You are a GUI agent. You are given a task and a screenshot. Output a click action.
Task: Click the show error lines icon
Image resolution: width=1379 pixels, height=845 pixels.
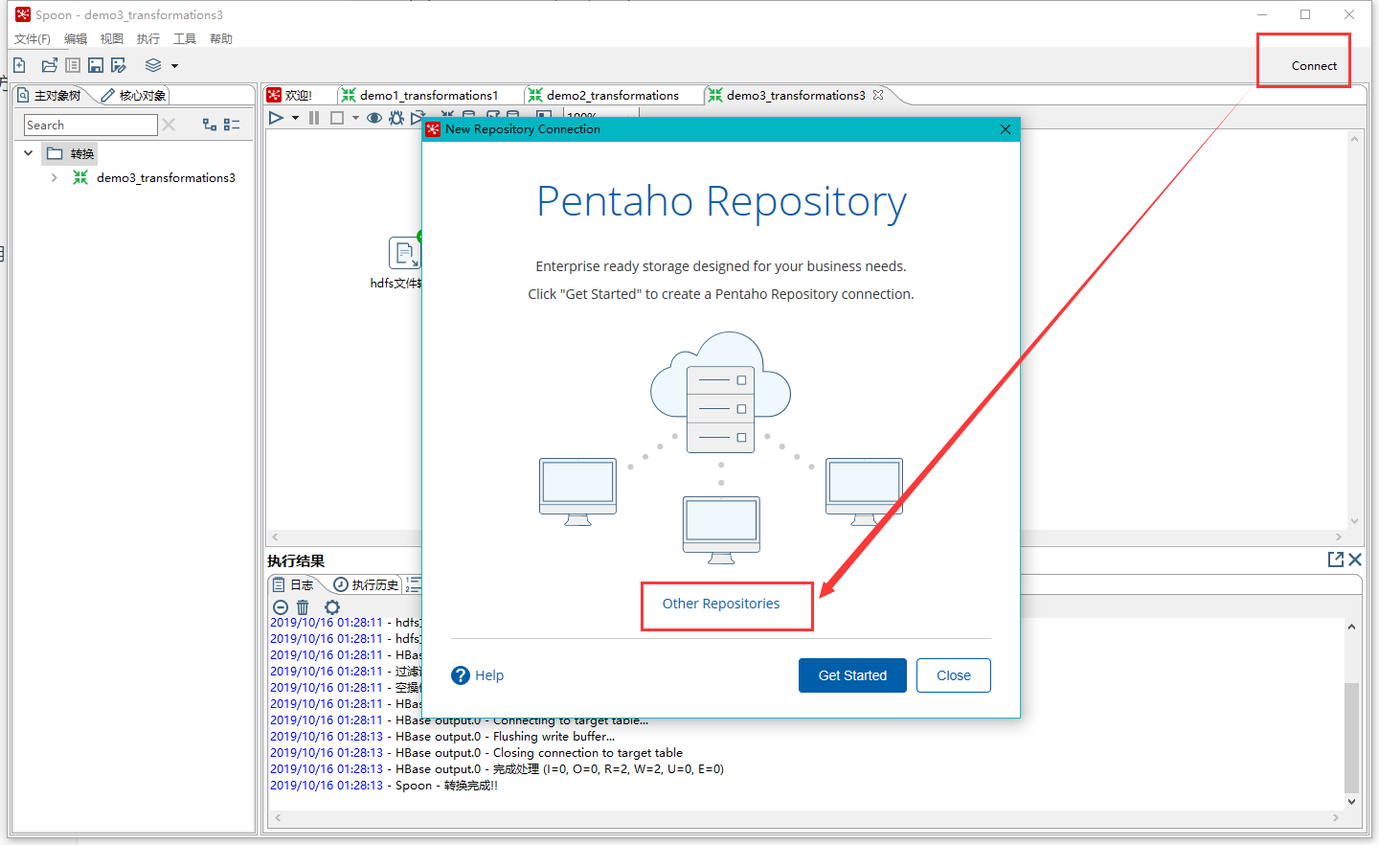(281, 607)
